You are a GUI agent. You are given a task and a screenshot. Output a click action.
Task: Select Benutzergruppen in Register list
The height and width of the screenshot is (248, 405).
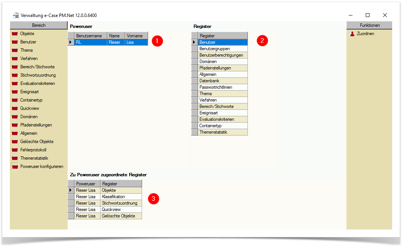tap(223, 49)
